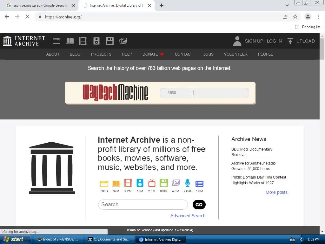Open the Images icon in top bar

(x=123, y=41)
